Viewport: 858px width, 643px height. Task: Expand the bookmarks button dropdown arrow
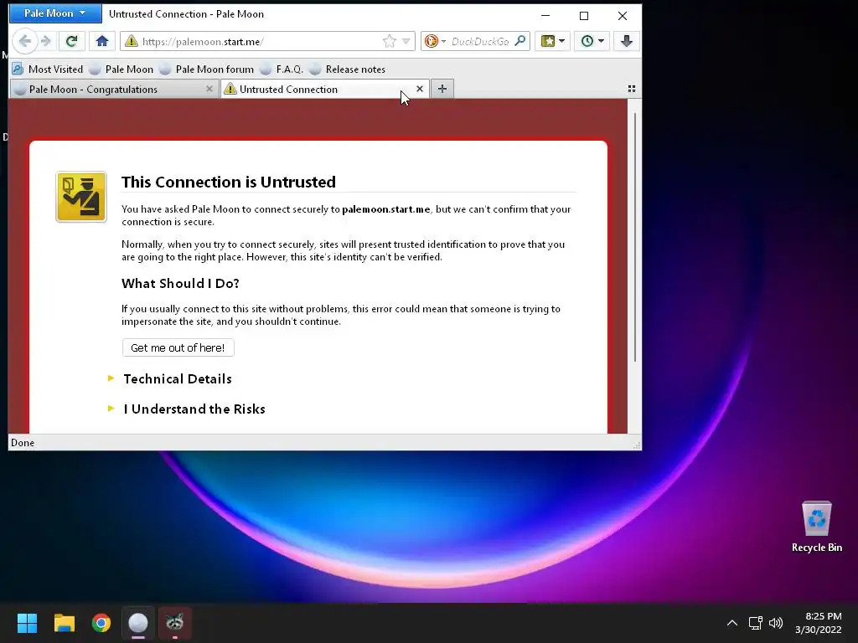tap(562, 41)
